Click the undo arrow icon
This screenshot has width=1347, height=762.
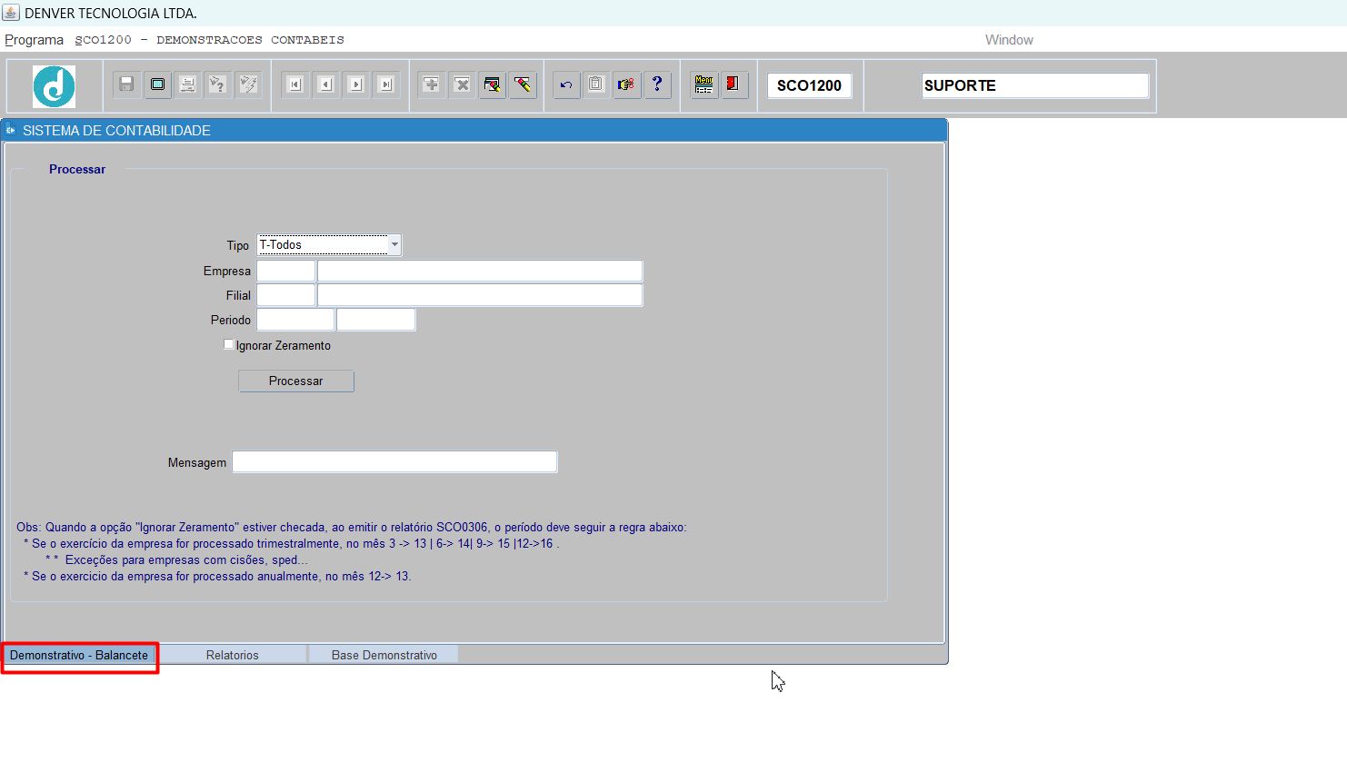566,84
